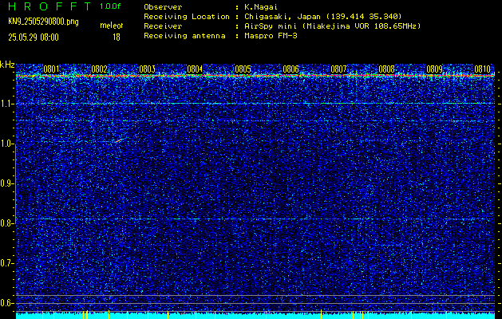Click the HROFFT title text
This screenshot has width=502, height=319.
pos(49,6)
